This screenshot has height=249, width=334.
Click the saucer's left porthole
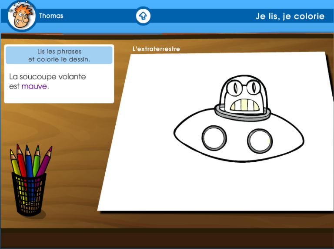[214, 138]
